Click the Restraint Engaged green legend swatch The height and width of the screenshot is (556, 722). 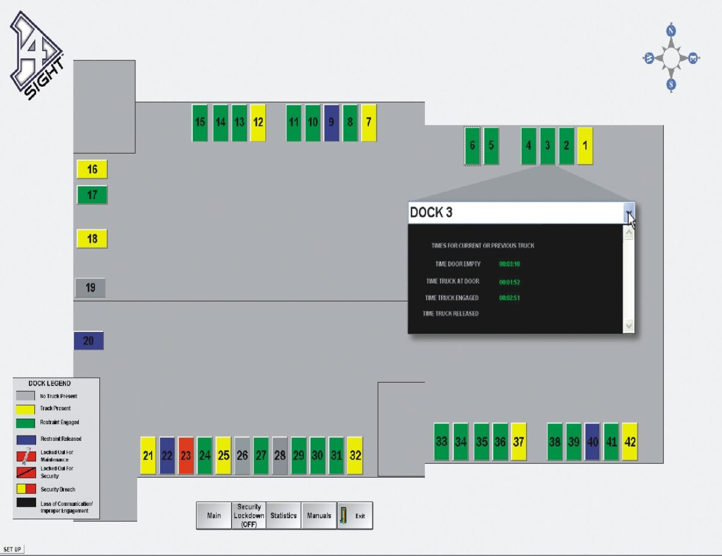pos(26,423)
